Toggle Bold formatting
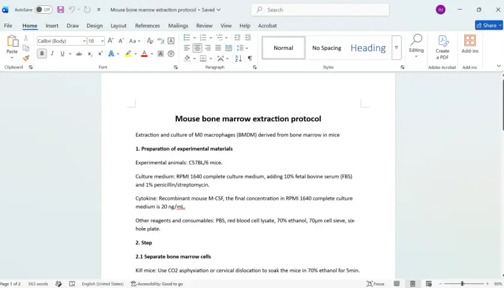The height and width of the screenshot is (288, 504). click(42, 53)
